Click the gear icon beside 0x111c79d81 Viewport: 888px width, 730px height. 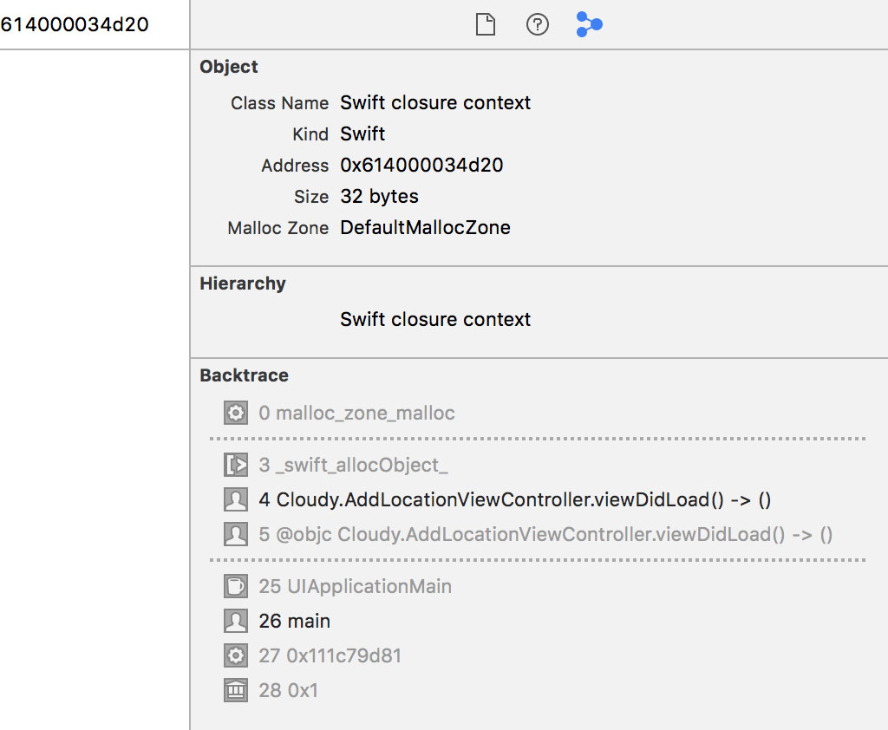[x=235, y=655]
